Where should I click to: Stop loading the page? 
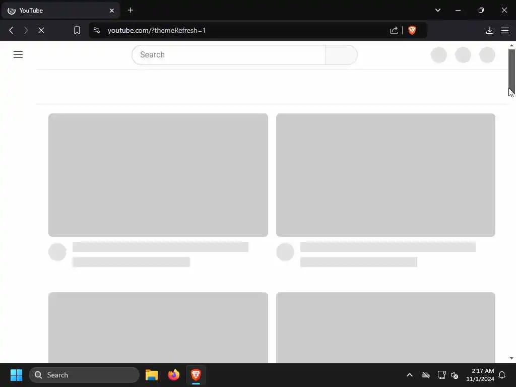pyautogui.click(x=41, y=30)
